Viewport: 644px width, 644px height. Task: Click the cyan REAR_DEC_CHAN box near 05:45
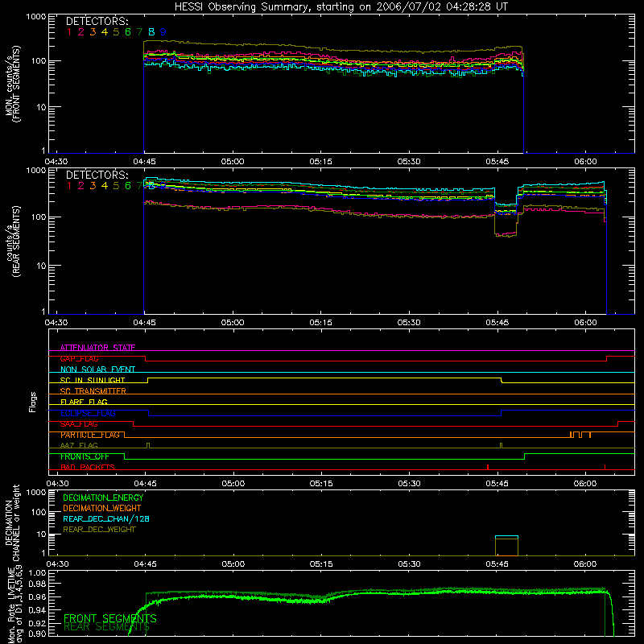506,536
